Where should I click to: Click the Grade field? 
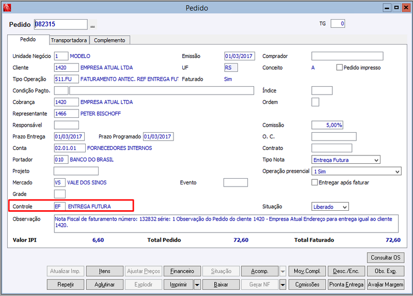tap(60, 194)
